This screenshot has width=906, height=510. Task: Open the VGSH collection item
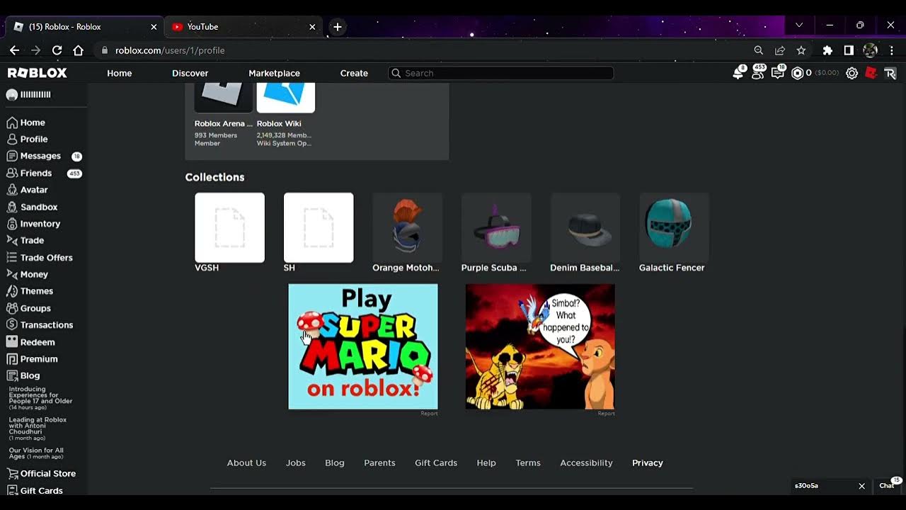(229, 227)
